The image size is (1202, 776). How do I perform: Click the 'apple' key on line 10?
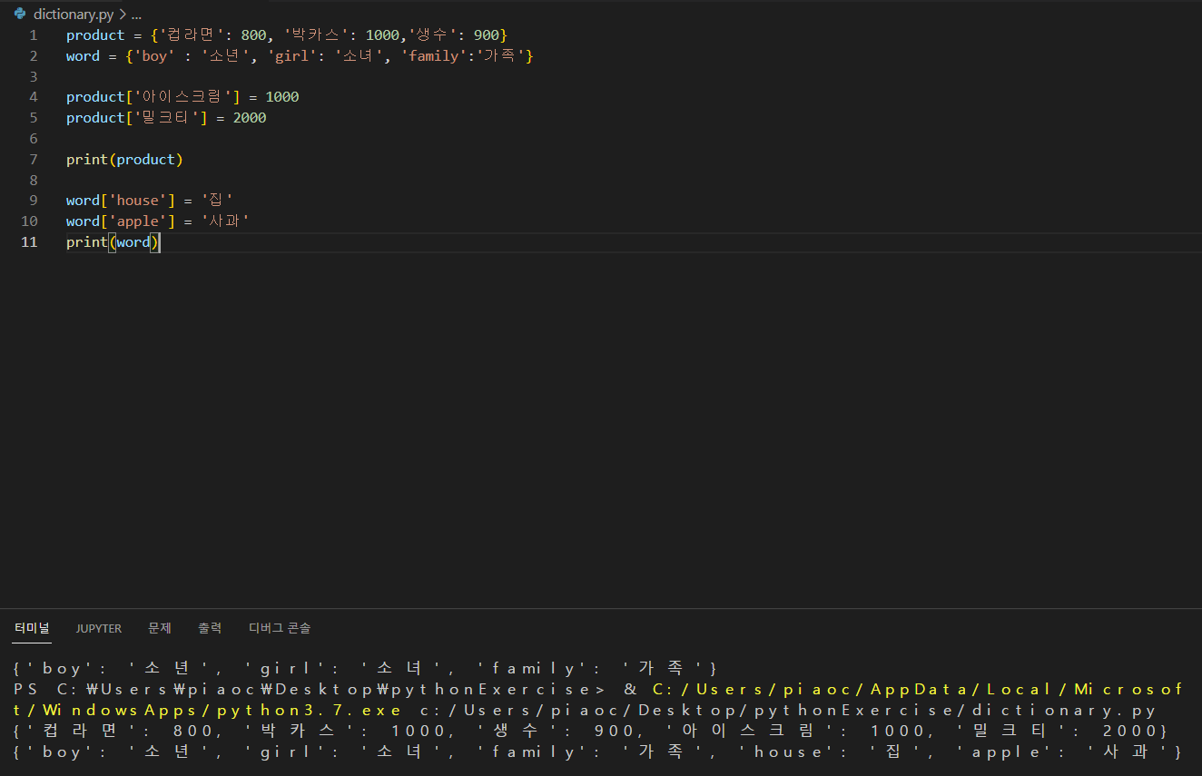[137, 221]
